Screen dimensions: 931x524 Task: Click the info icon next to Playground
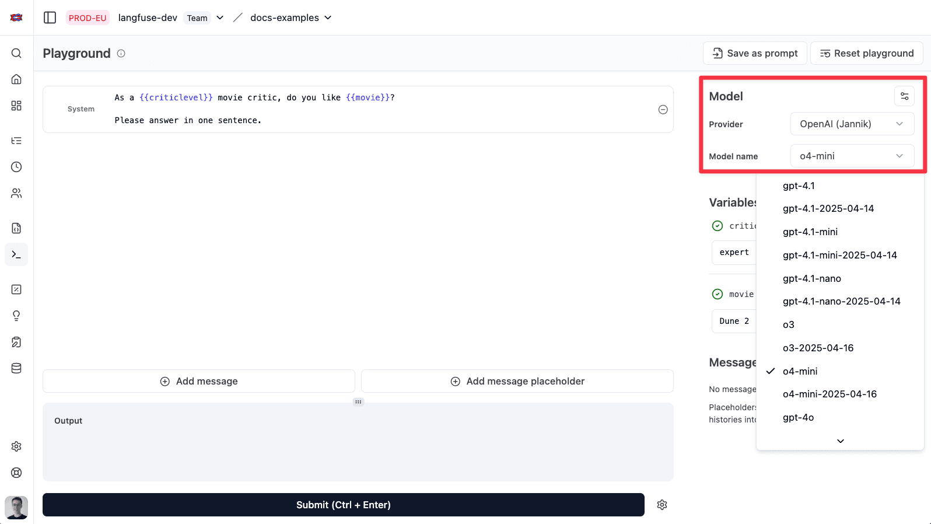tap(121, 54)
